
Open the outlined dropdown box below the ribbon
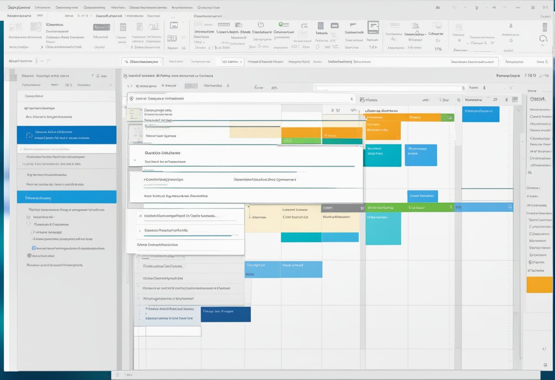pos(142,61)
